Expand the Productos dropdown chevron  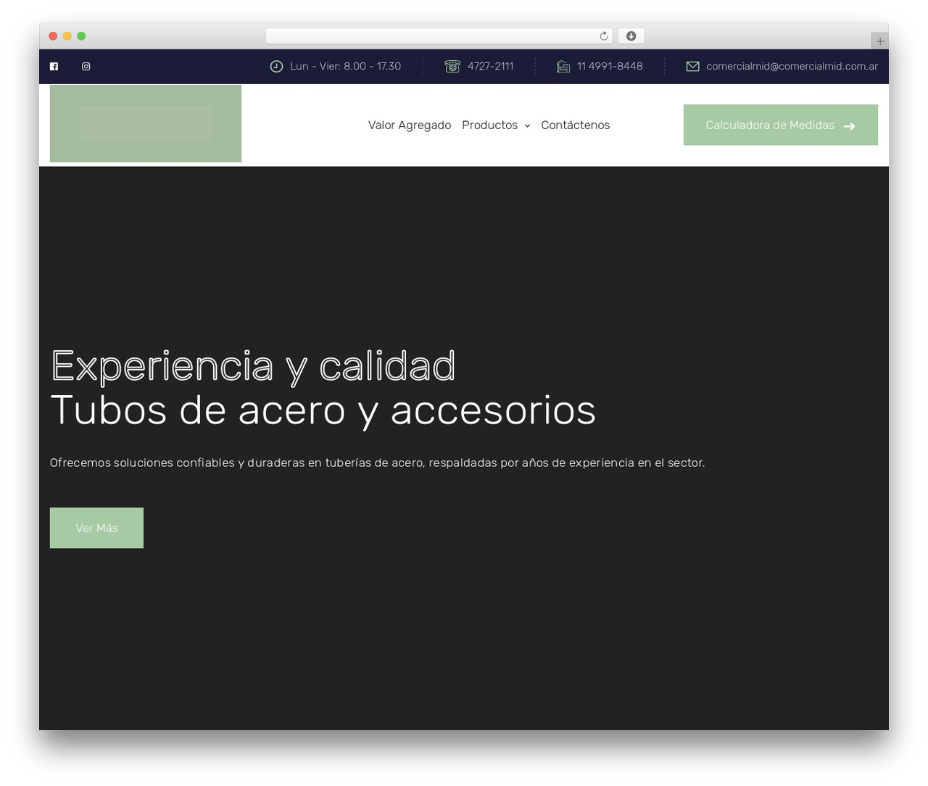click(527, 126)
